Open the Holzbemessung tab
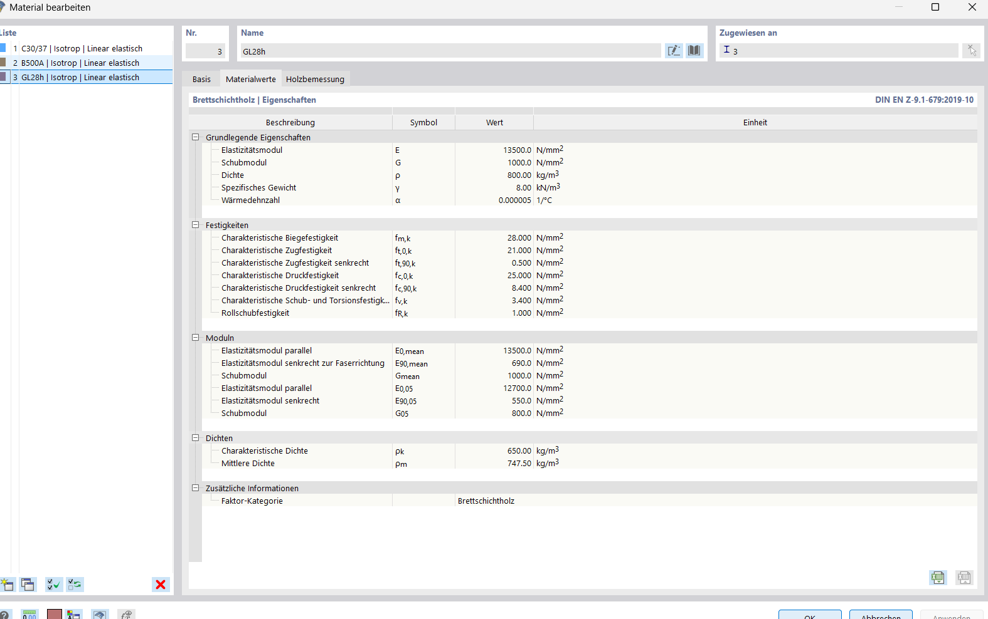The image size is (988, 619). tap(315, 79)
